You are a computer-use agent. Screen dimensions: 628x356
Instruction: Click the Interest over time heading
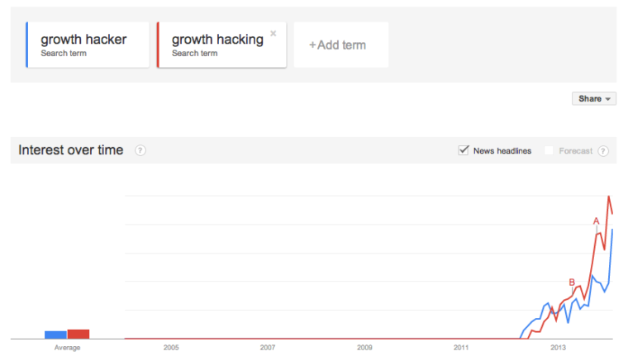(71, 150)
